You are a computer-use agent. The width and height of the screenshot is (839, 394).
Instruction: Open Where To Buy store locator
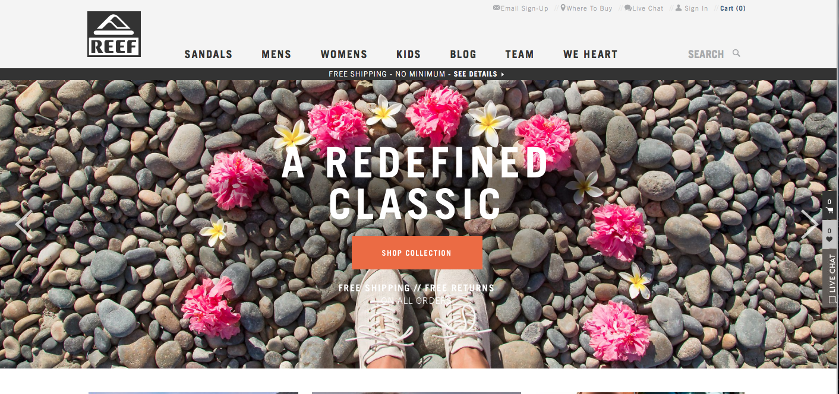586,8
